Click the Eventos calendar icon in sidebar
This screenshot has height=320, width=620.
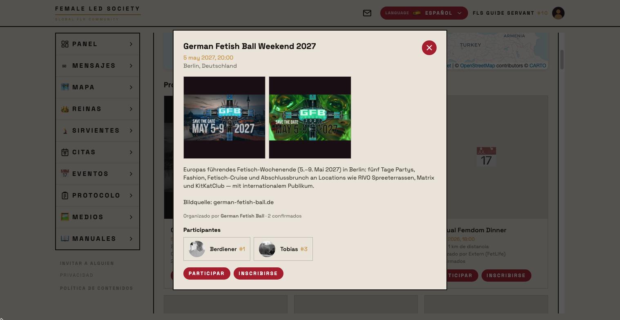click(65, 174)
